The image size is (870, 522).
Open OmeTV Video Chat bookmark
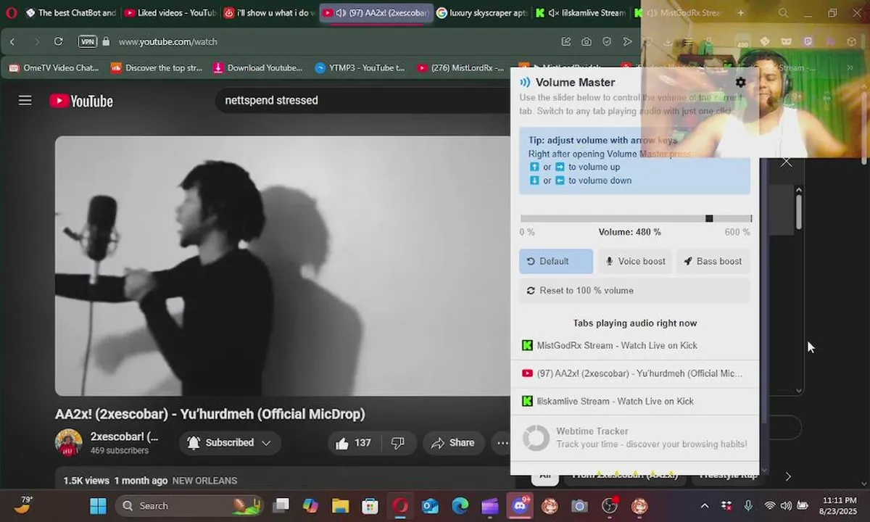[x=54, y=68]
